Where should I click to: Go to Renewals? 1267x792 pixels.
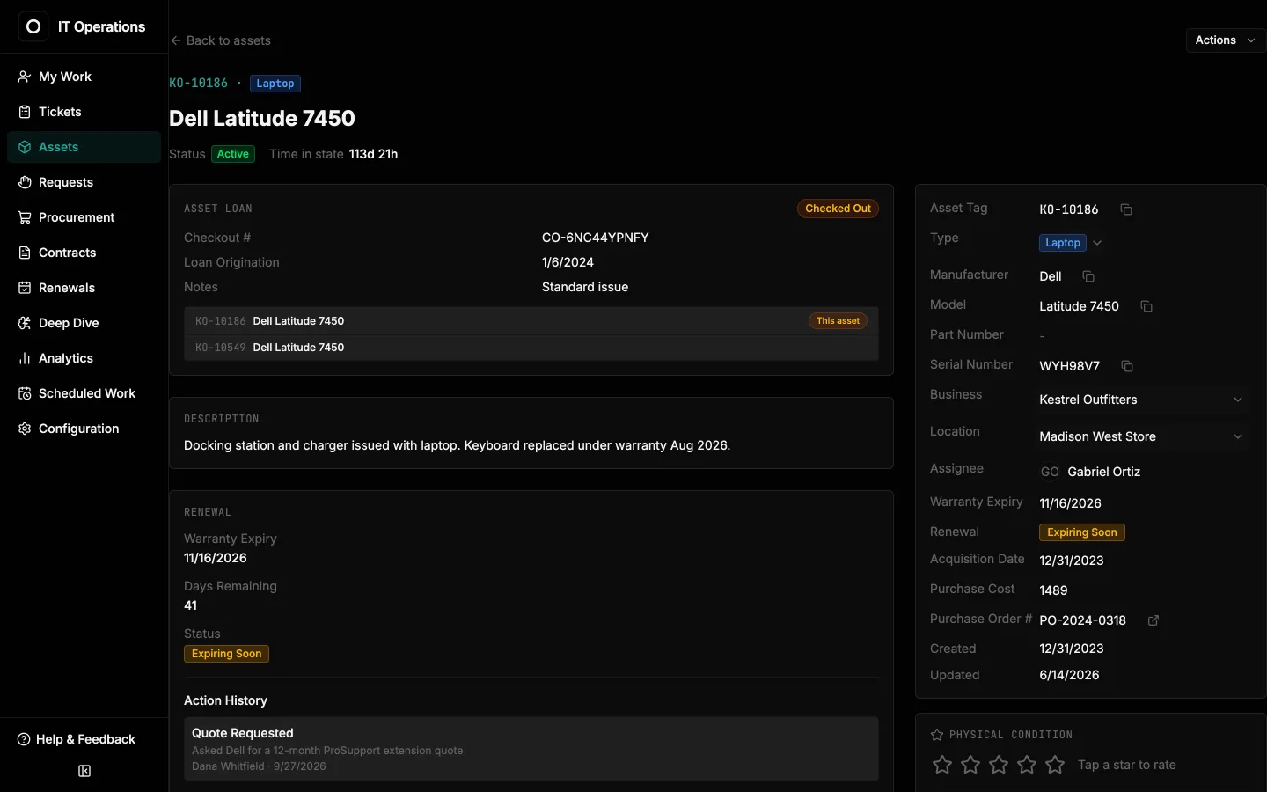pos(84,288)
